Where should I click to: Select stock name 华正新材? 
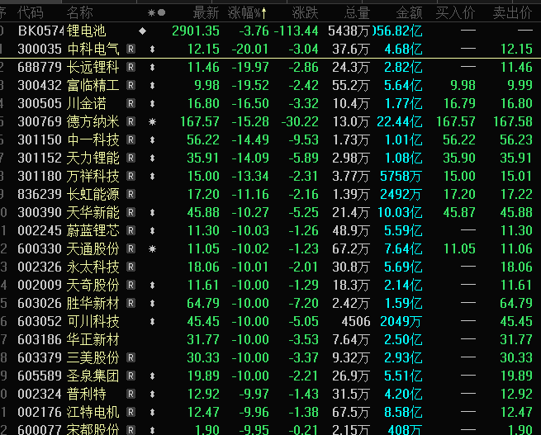(93, 339)
